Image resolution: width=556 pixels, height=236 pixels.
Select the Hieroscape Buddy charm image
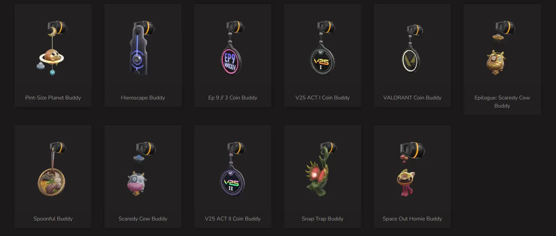coord(142,48)
